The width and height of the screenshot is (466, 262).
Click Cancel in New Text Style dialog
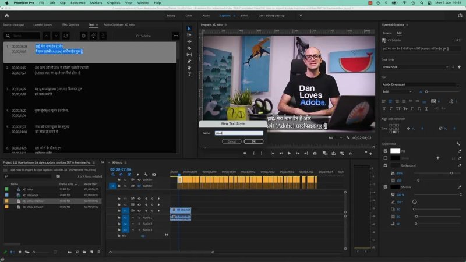(x=231, y=141)
